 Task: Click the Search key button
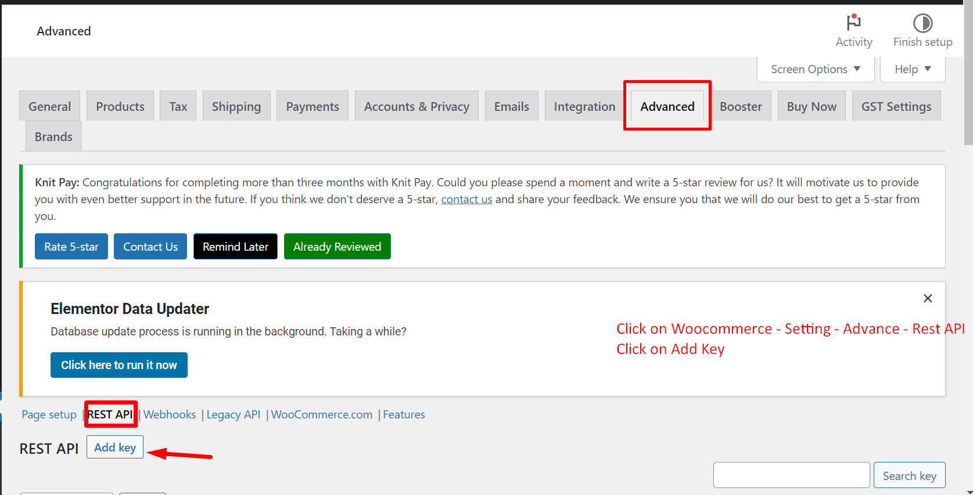pyautogui.click(x=909, y=476)
